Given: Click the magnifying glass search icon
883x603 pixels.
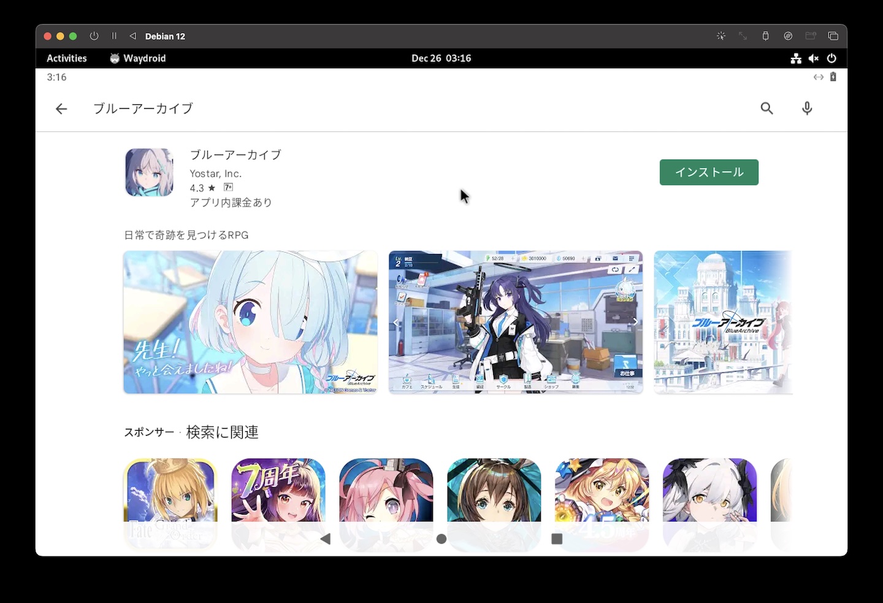Looking at the screenshot, I should coord(766,109).
